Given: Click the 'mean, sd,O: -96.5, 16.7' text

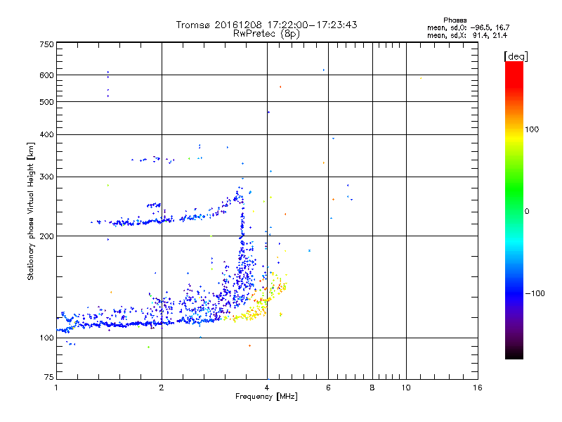Looking at the screenshot, I should click(468, 27).
